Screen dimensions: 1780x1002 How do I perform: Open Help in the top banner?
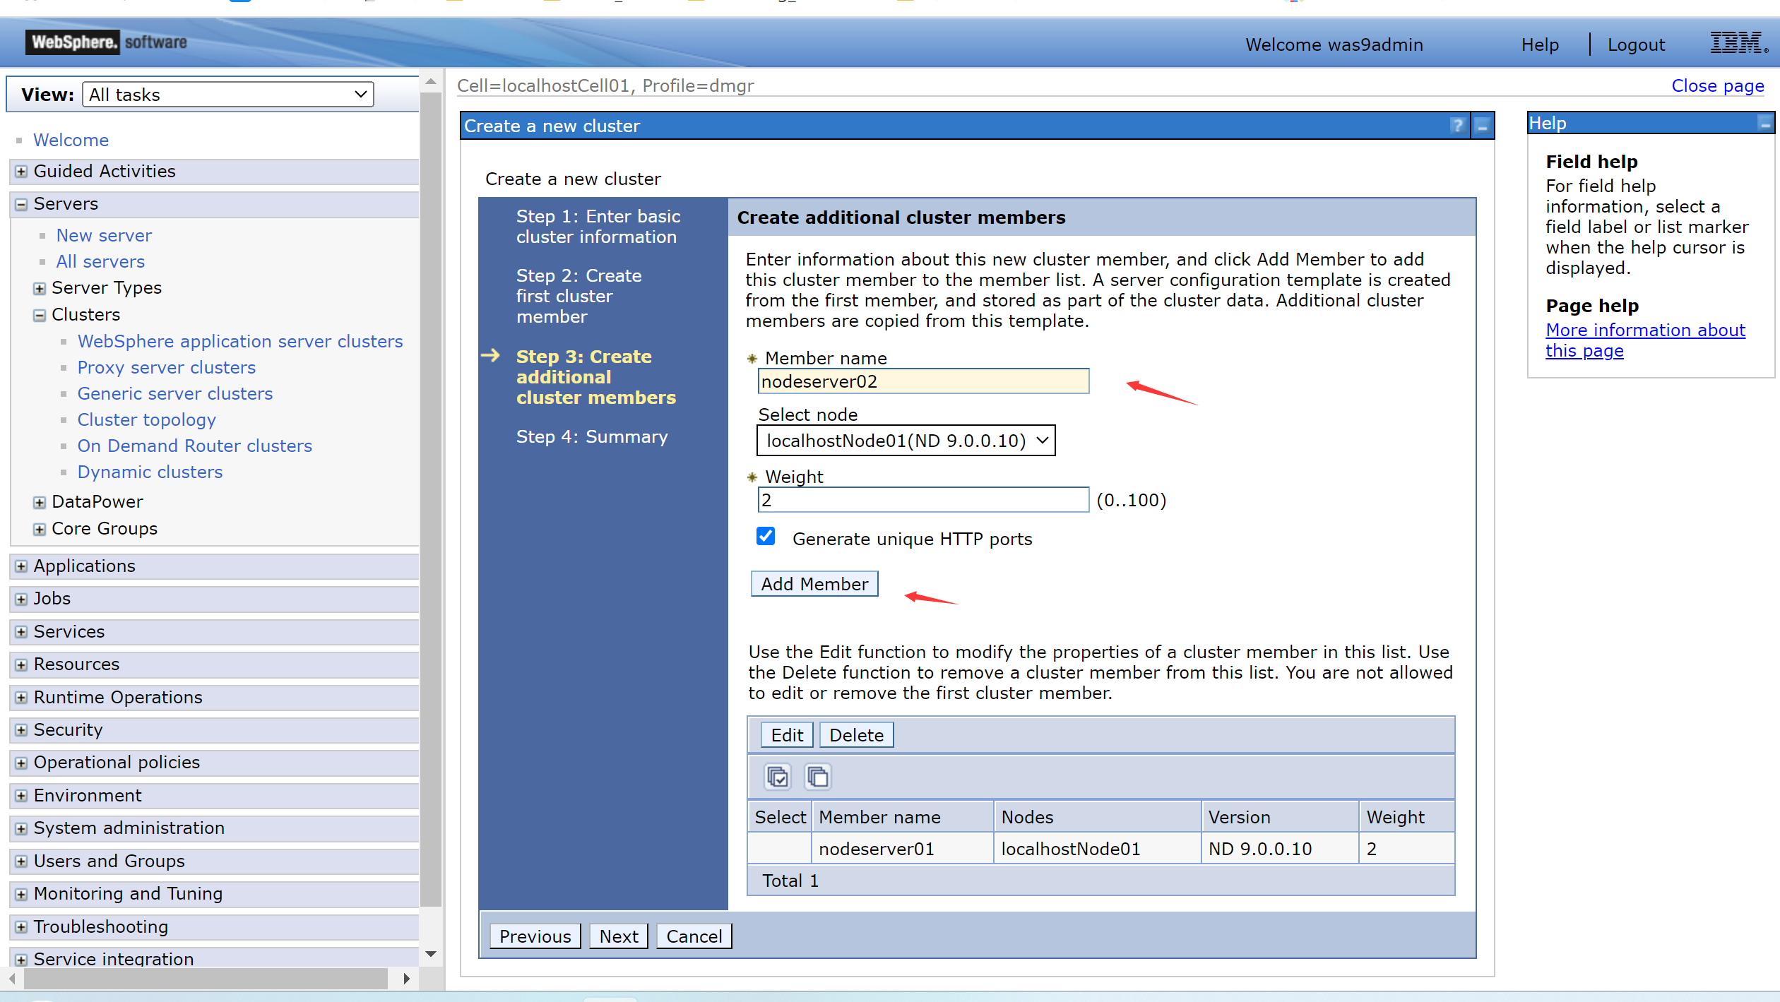(x=1540, y=44)
